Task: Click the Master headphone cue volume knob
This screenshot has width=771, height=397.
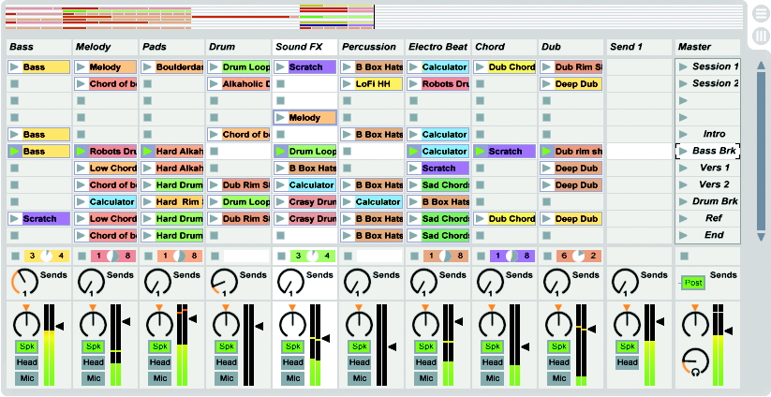Action: tap(696, 361)
